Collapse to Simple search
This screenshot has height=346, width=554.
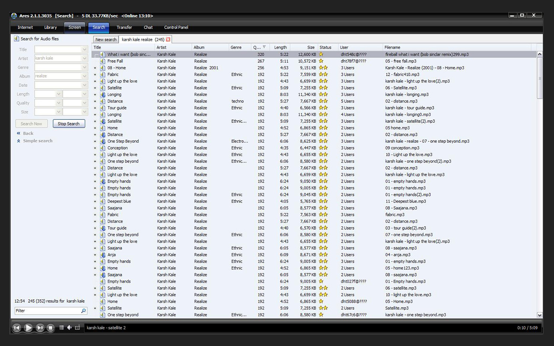tap(37, 141)
